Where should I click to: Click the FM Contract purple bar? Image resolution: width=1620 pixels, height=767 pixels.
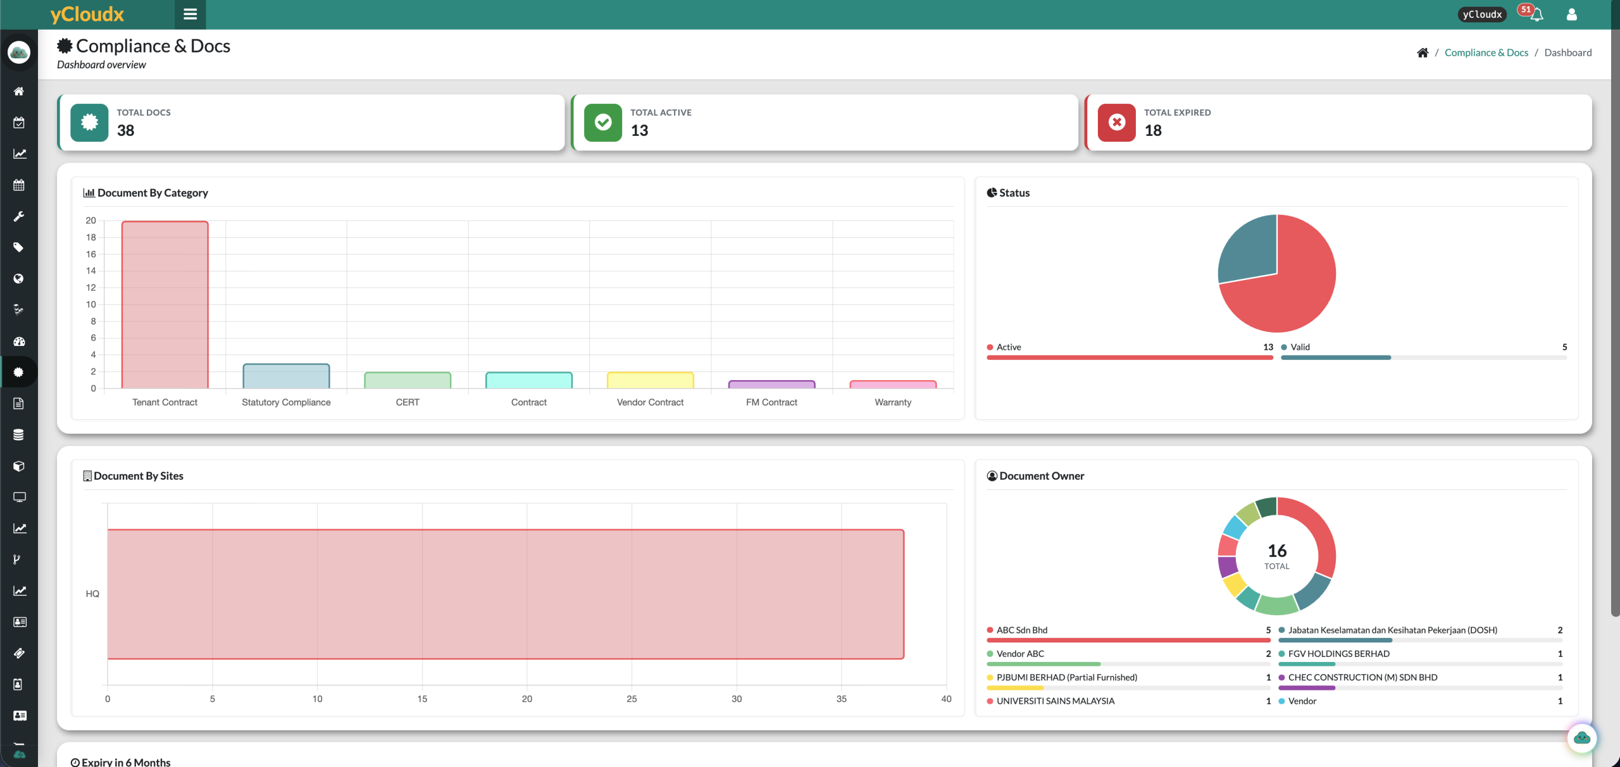point(771,384)
